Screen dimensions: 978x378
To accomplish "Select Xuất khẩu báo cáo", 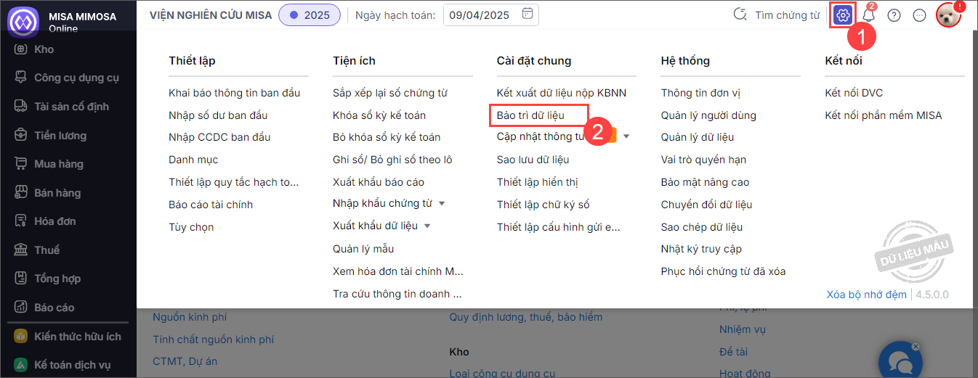I will point(379,182).
